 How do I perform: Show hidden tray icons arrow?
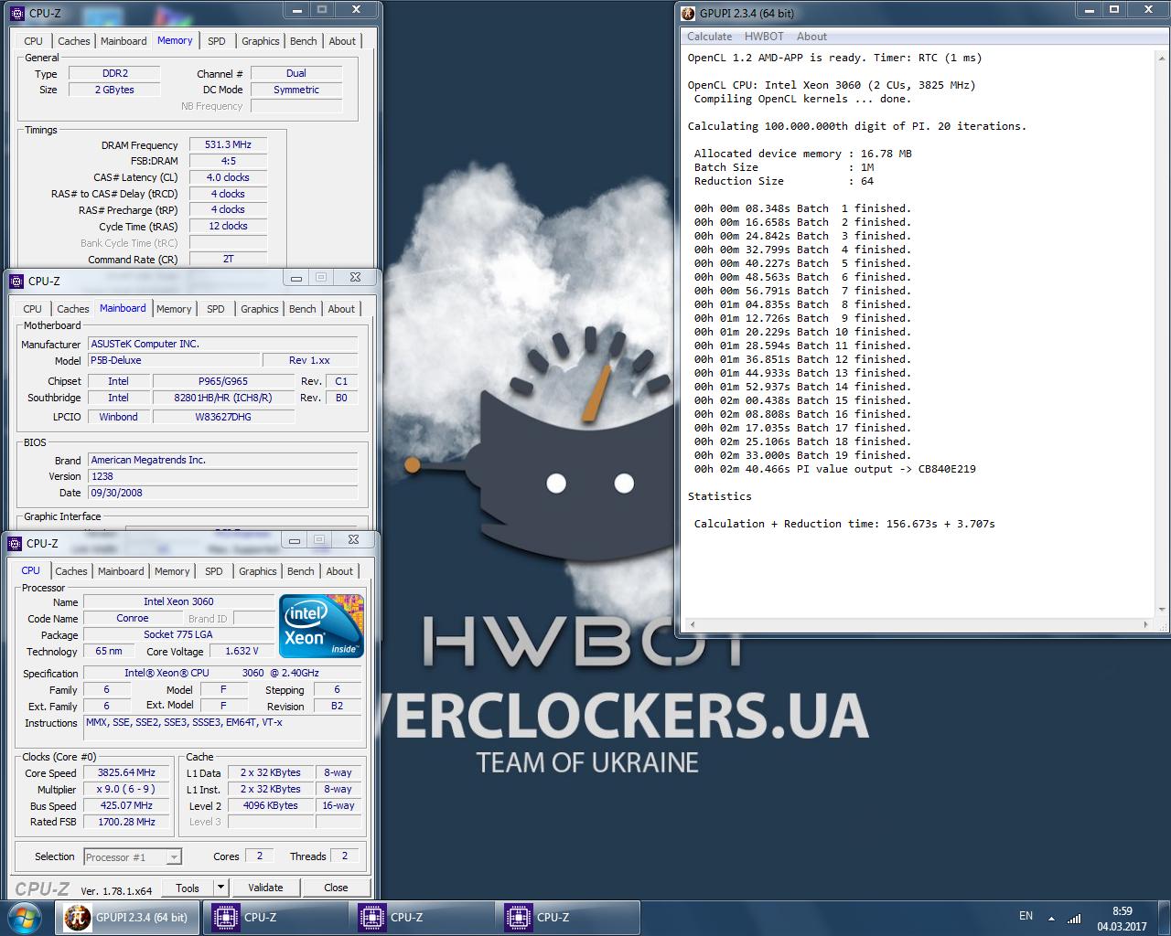click(x=1051, y=918)
